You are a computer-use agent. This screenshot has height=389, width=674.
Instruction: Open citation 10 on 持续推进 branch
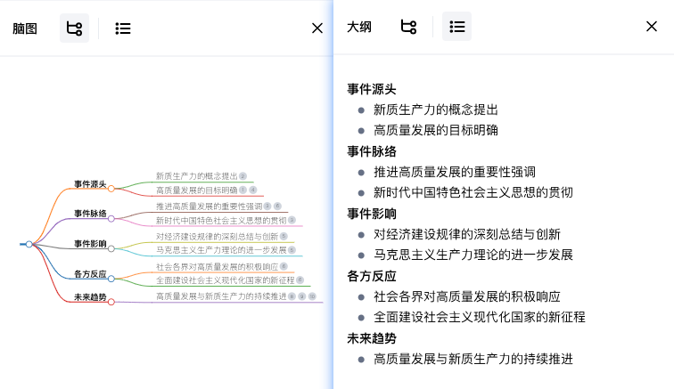[312, 296]
